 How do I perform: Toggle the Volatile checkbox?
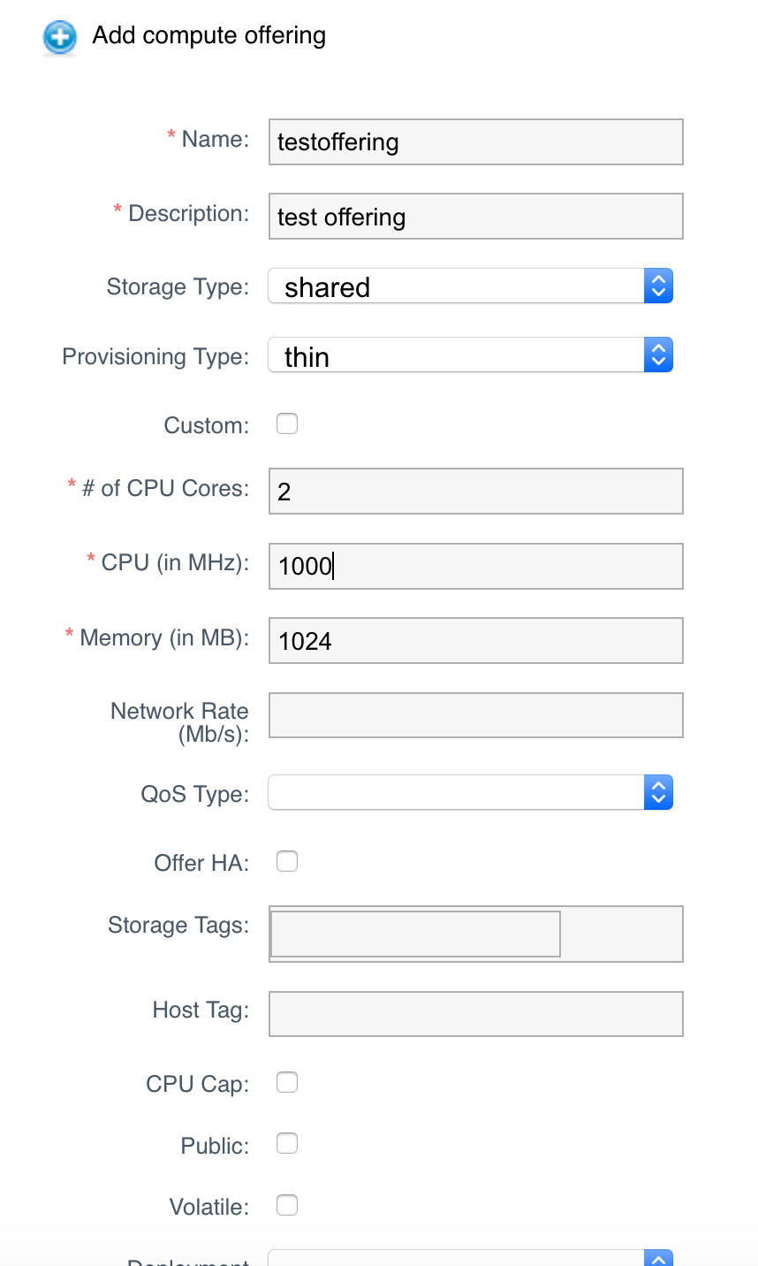click(x=286, y=1205)
